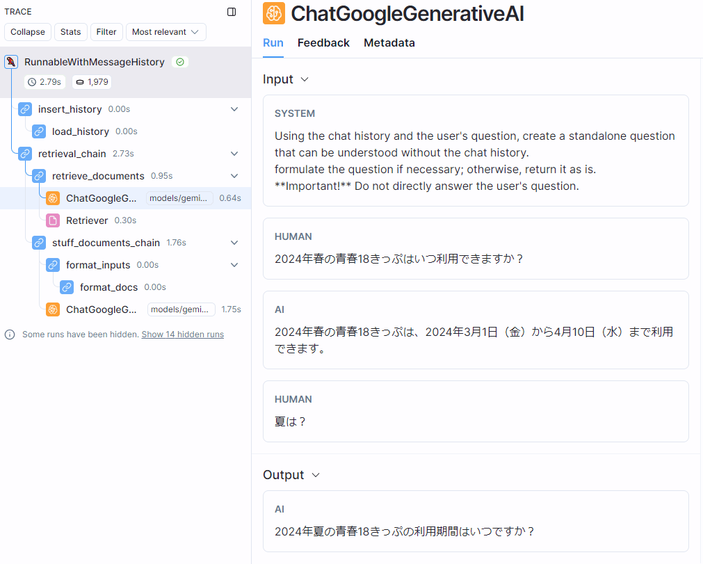Click the 0.64s ChatGoogleG LLM icon
Screen dimensions: 703x564
click(x=53, y=198)
